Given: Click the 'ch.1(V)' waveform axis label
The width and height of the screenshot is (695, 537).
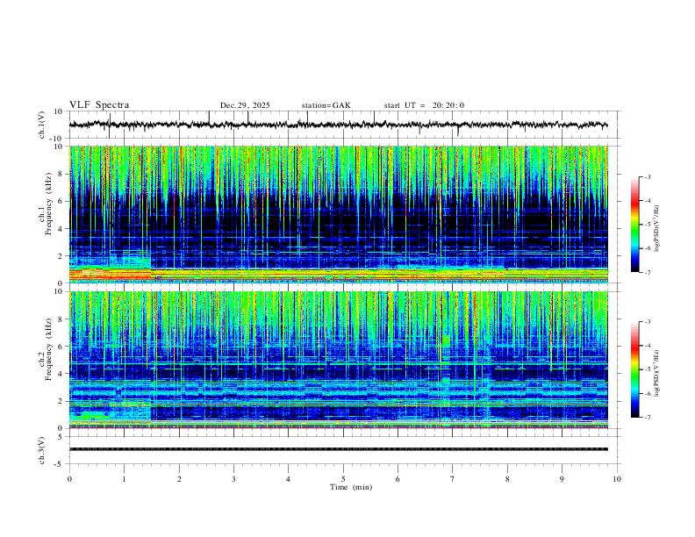Looking at the screenshot, I should [x=42, y=125].
